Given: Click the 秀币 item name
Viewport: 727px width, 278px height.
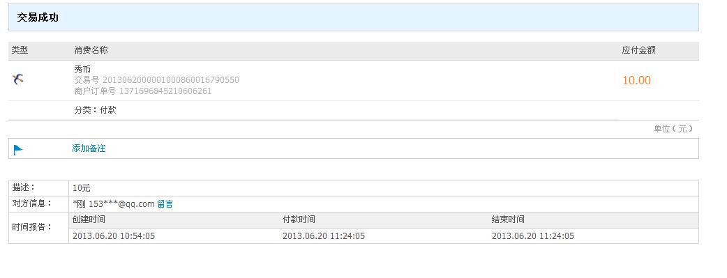Looking at the screenshot, I should click(x=82, y=70).
